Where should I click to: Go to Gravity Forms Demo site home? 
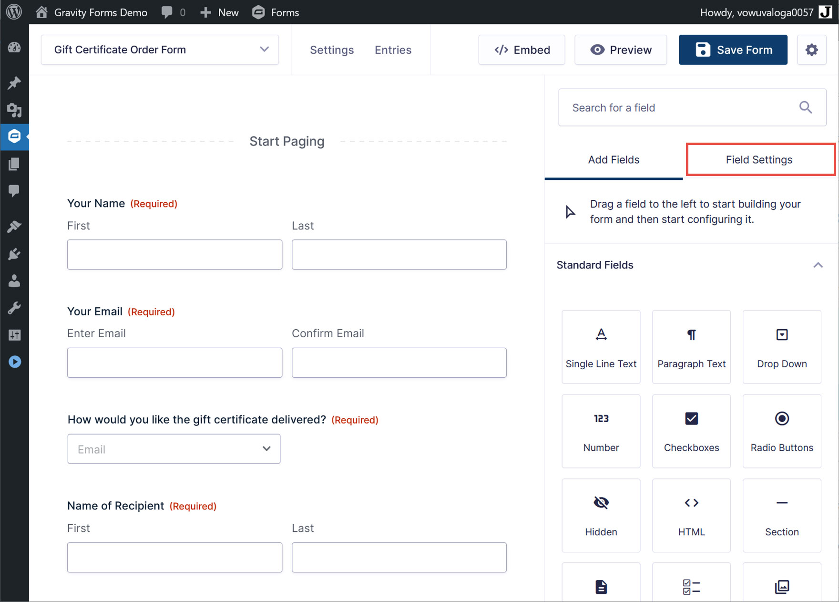pyautogui.click(x=92, y=12)
